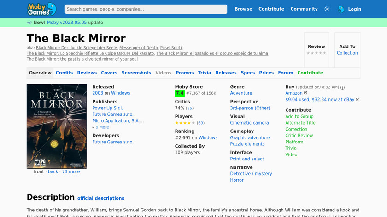The image size is (387, 217).
Task: Open the Releases tab
Action: [226, 73]
